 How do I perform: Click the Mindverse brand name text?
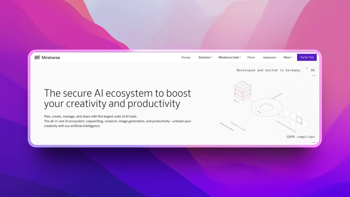[x=51, y=58]
